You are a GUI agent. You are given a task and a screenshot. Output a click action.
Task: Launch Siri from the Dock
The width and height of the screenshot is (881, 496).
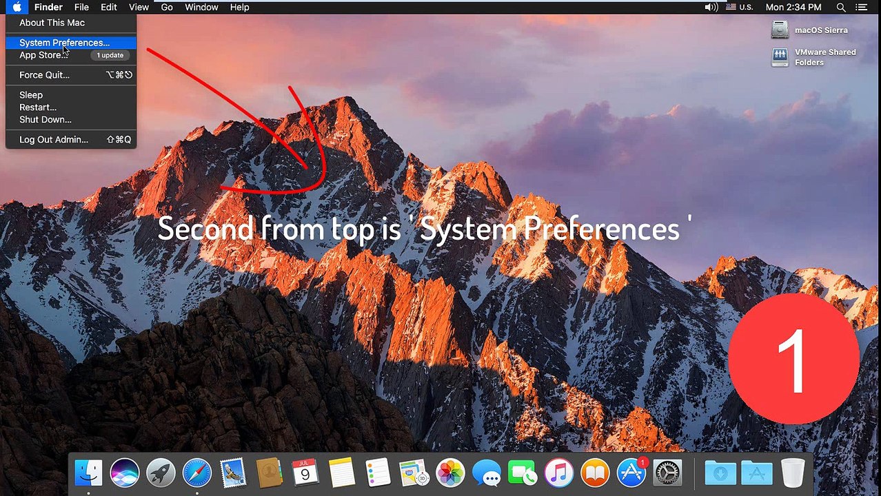click(125, 473)
